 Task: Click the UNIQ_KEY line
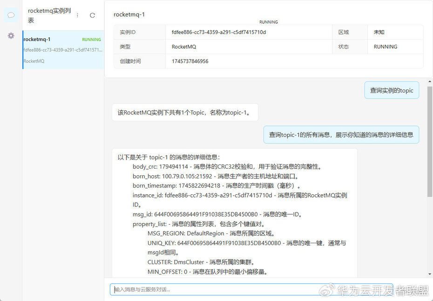247,248
